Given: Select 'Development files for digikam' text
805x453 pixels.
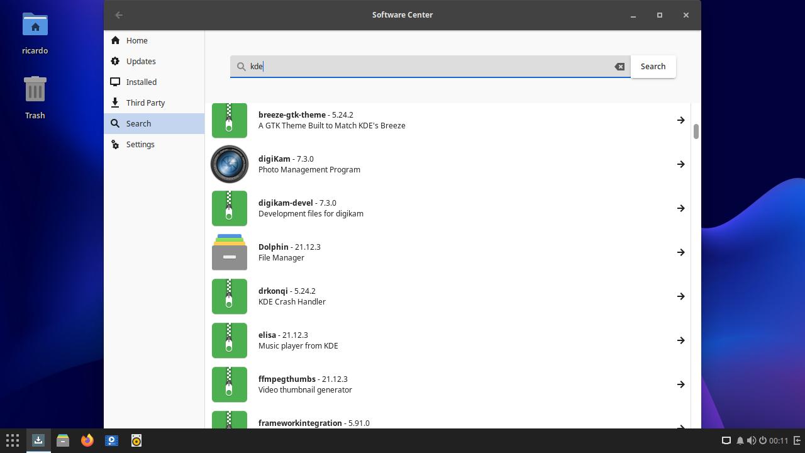Looking at the screenshot, I should point(311,214).
